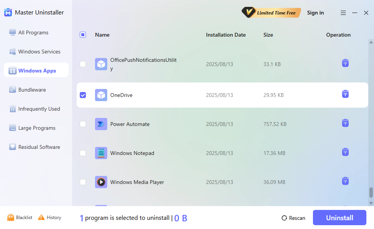The height and width of the screenshot is (229, 374).
Task: Click uninstall icon for Windows Media Player
Action: point(345,181)
